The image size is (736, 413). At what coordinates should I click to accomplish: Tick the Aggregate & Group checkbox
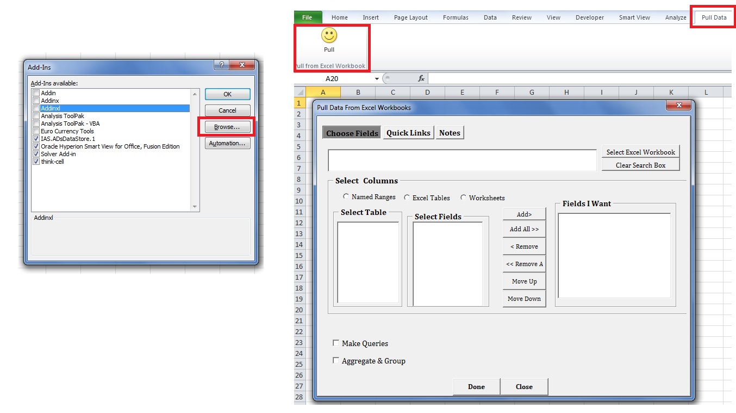pyautogui.click(x=336, y=360)
